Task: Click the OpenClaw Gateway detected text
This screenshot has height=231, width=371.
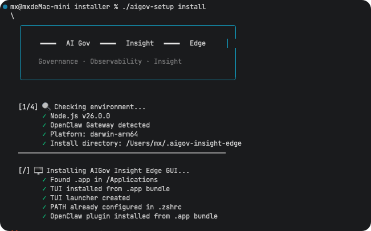Action: coord(100,125)
